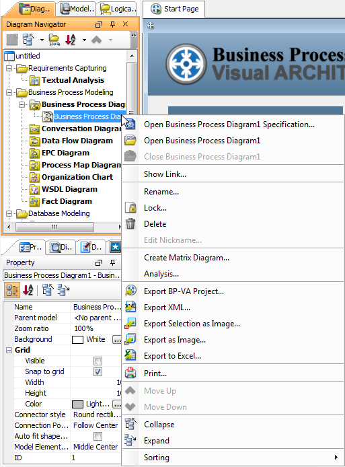Click the Export as Image icon

[x=130, y=340]
